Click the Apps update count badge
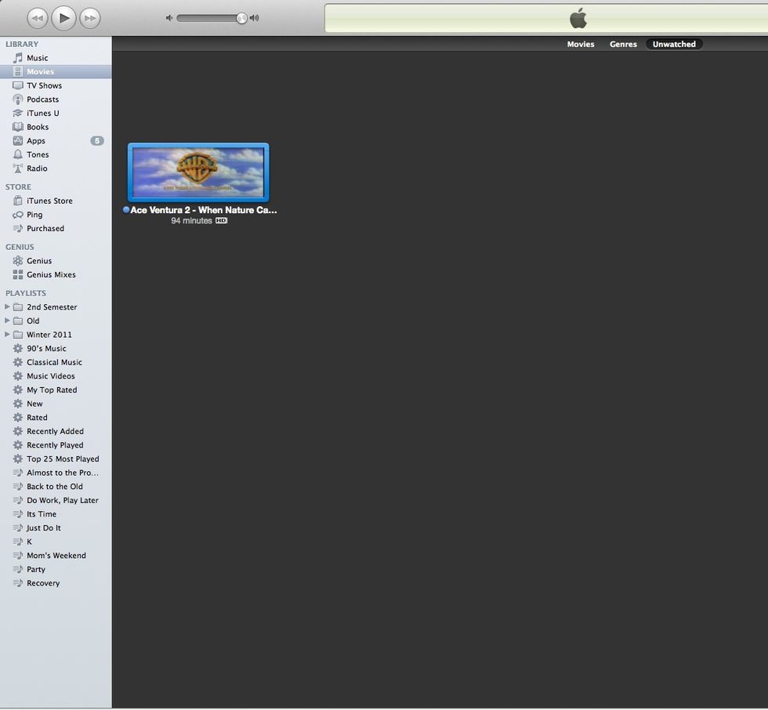The image size is (768, 710). click(x=97, y=141)
